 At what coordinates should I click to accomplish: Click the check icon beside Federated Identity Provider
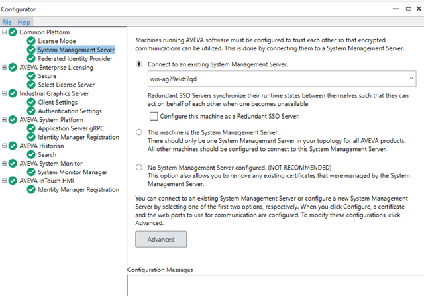tap(31, 58)
